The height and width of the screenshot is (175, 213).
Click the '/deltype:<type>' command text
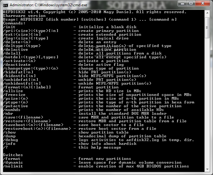22,46
